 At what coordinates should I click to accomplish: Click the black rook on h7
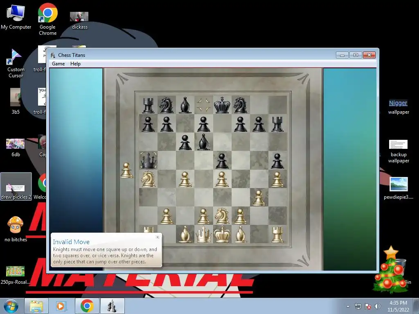point(277,124)
